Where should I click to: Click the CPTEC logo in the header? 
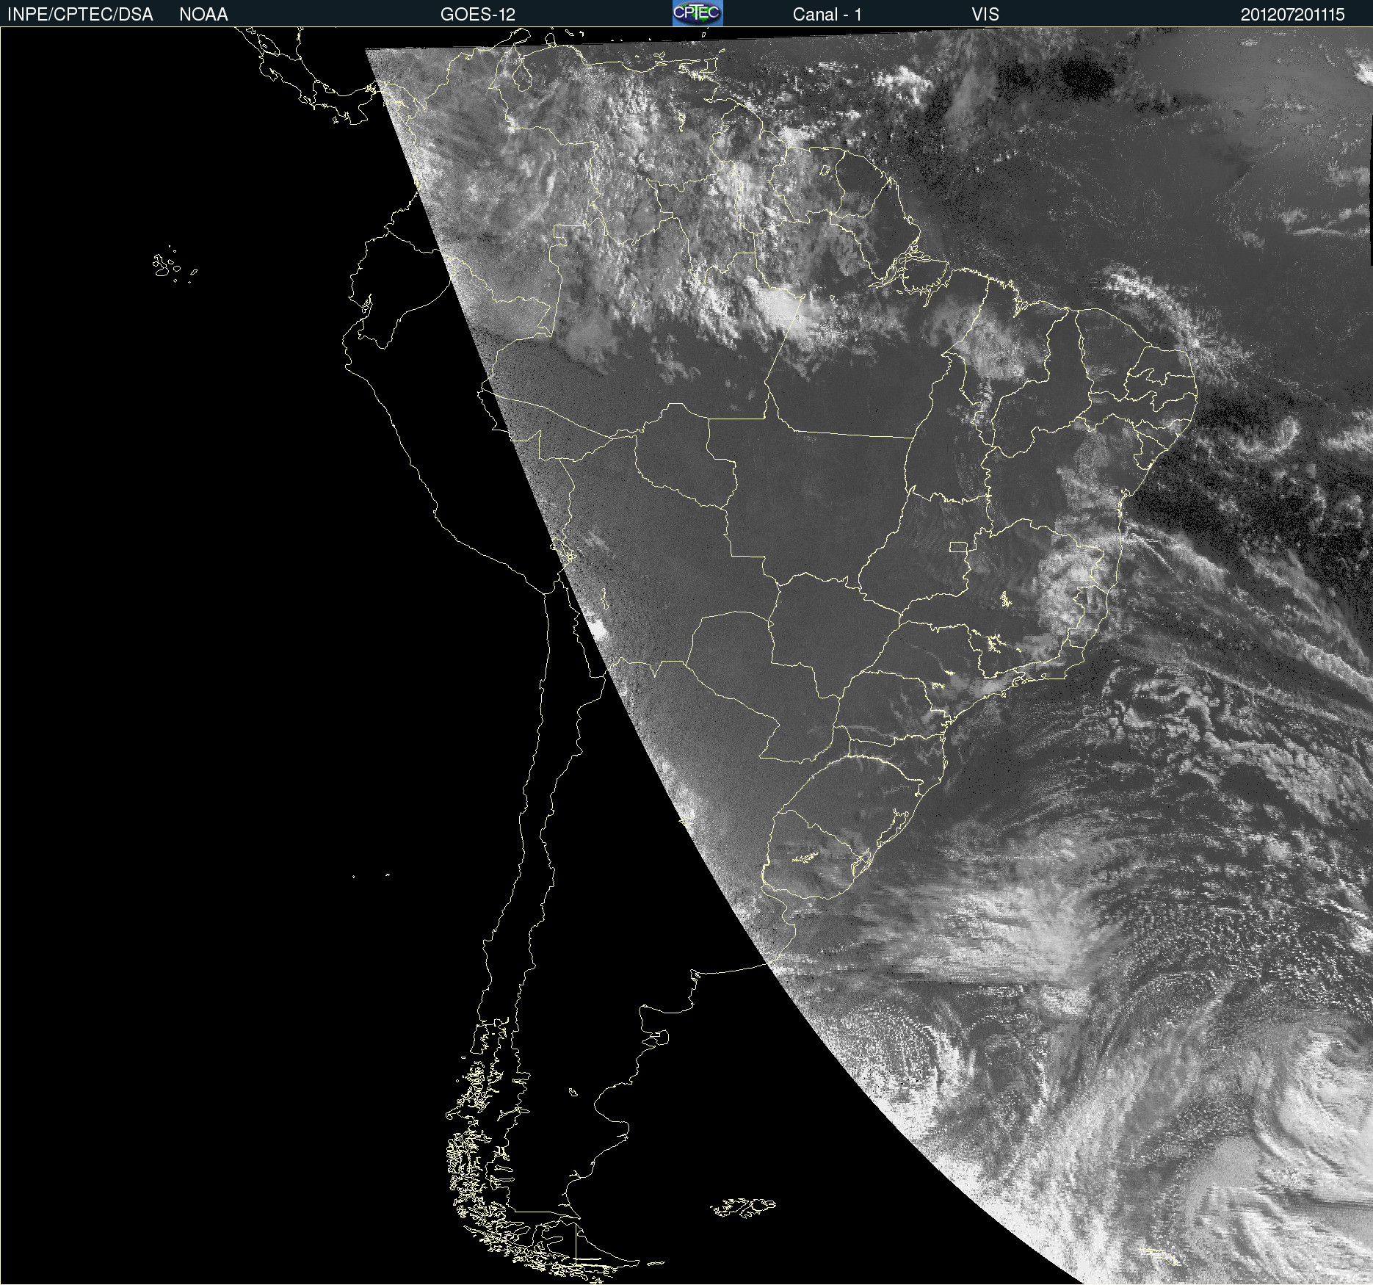point(698,13)
